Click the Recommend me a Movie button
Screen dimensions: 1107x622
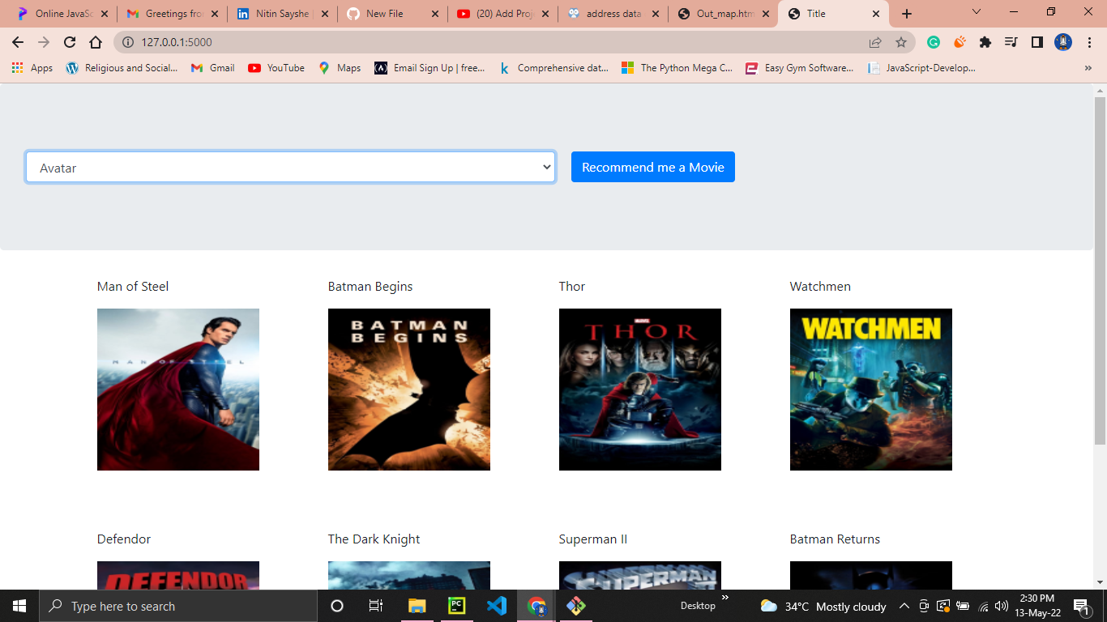click(652, 167)
